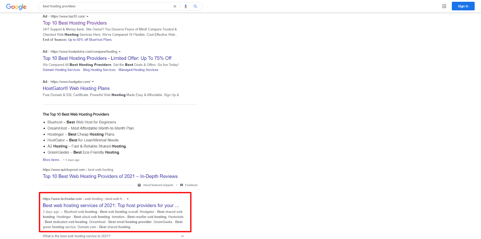Open 'Domain Hosting Services' sitelink
This screenshot has height=239, width=481.
(61, 70)
